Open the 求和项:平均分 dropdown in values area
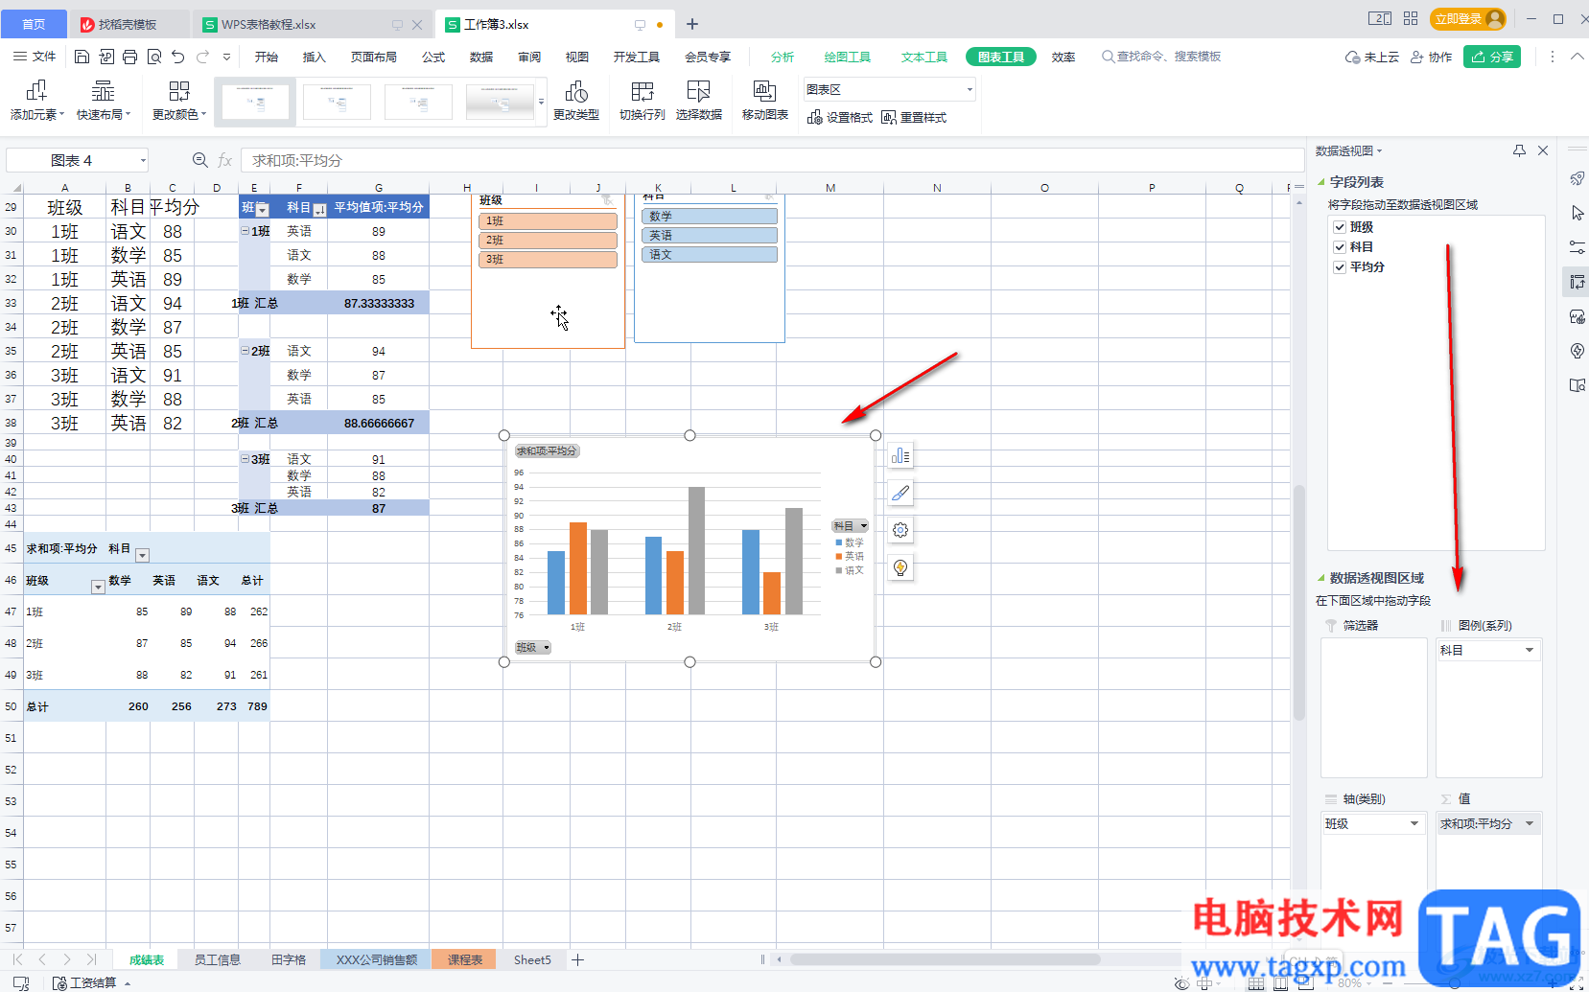The image size is (1589, 992). pos(1529,823)
